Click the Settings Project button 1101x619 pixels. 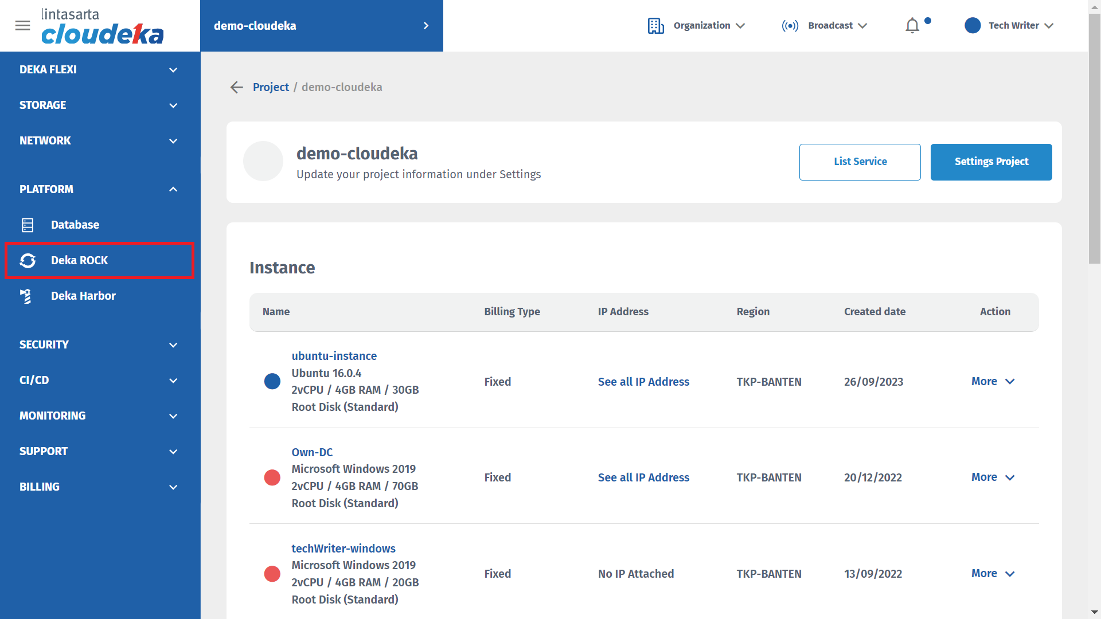[991, 162]
